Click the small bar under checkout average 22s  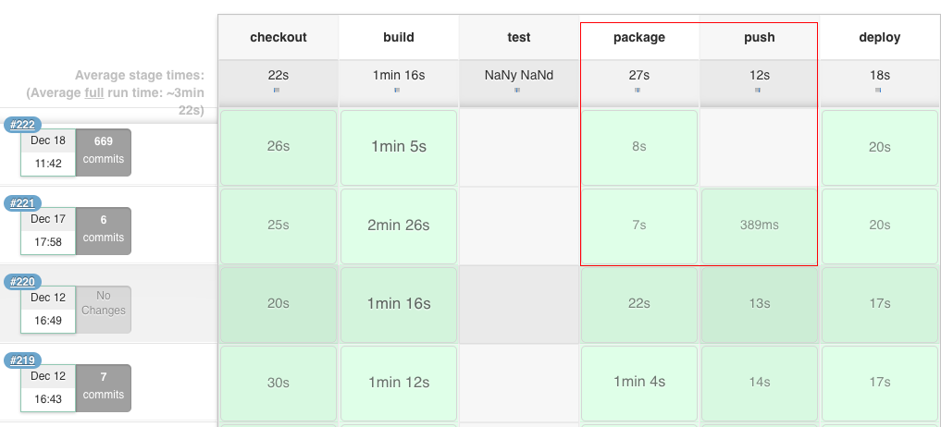pyautogui.click(x=277, y=90)
